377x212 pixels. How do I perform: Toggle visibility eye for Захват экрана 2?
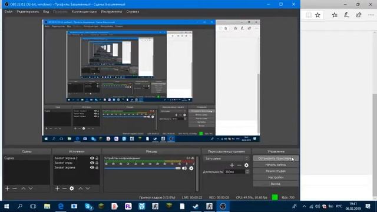click(92, 158)
